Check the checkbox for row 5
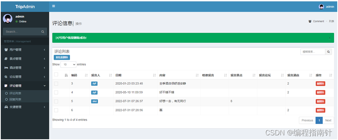Viewport: 338px width, 140px height. pyautogui.click(x=56, y=101)
